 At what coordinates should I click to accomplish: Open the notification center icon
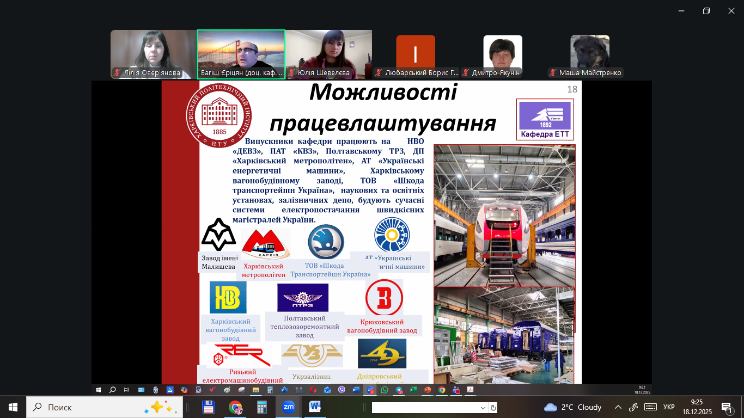(x=727, y=407)
